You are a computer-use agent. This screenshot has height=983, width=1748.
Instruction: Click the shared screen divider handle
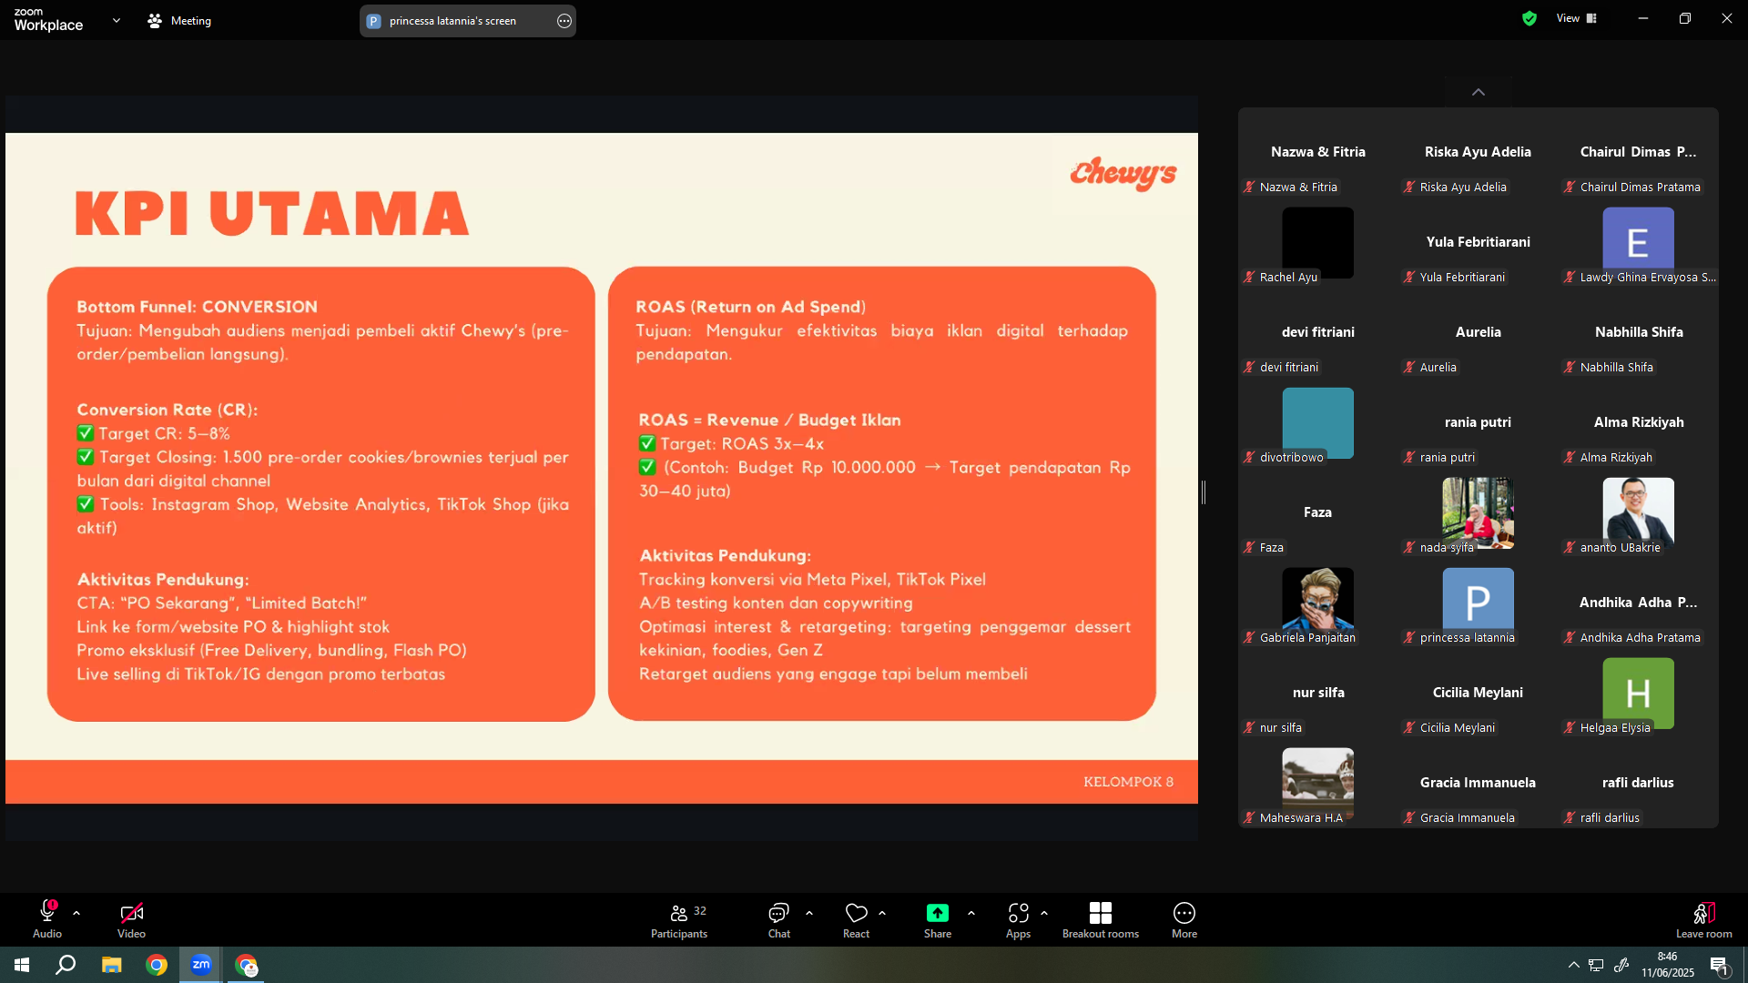click(x=1204, y=492)
